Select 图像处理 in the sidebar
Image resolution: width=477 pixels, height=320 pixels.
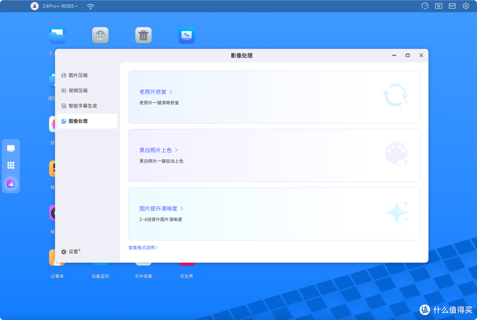click(x=87, y=121)
